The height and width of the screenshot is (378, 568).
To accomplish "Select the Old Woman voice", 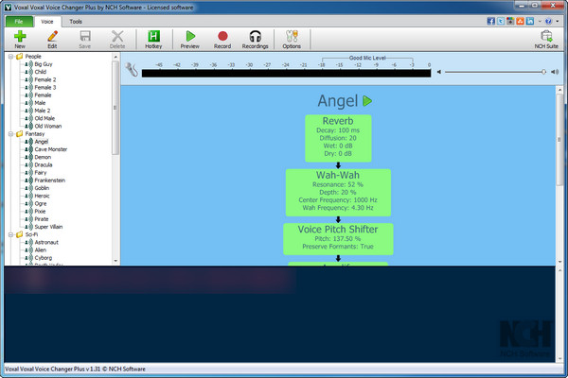I will pos(49,126).
